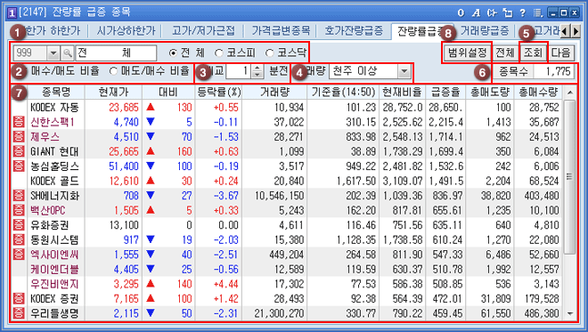588x332 pixels.
Task: Click the 급증율 column header
Action: tap(445, 93)
